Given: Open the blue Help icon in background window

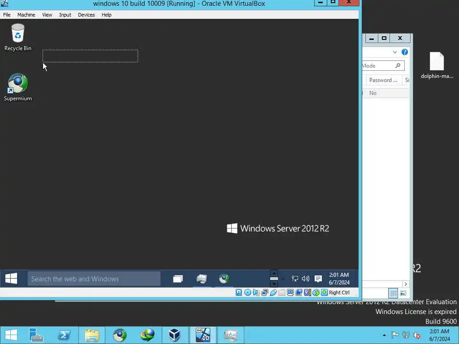Looking at the screenshot, I should (405, 52).
